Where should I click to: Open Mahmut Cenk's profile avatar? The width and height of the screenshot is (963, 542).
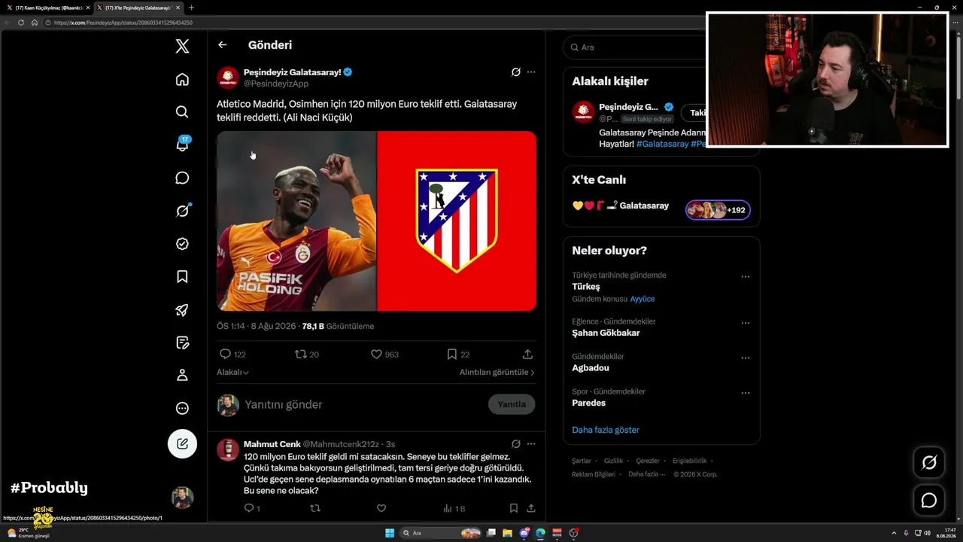click(228, 449)
